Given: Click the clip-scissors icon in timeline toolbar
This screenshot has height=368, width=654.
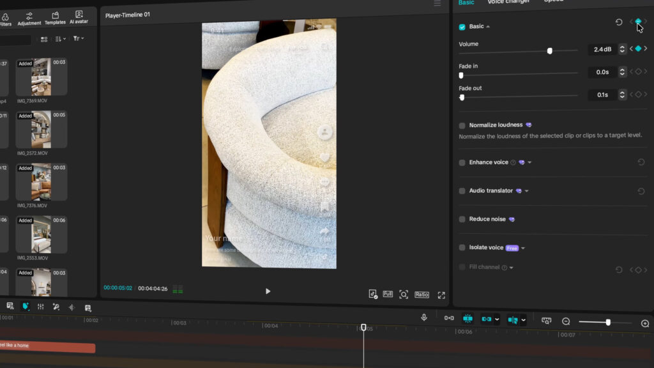Looking at the screenshot, I should (10, 306).
